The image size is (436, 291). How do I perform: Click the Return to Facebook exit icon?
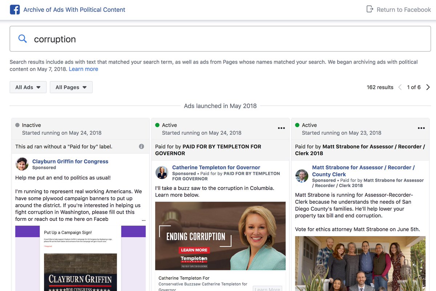(370, 9)
